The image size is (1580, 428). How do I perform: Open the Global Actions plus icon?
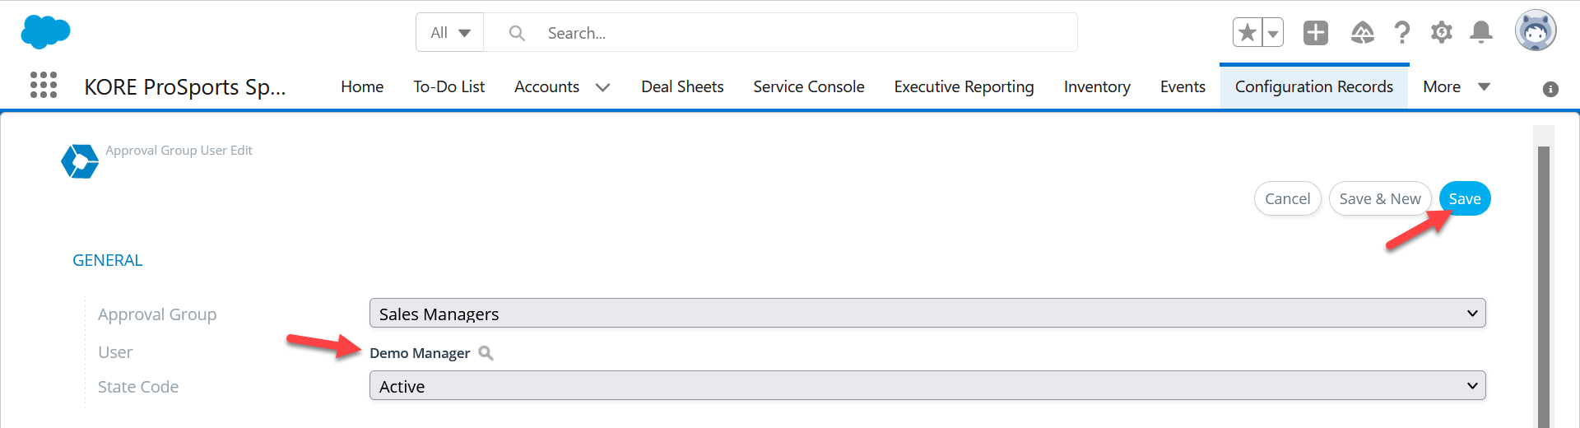pos(1316,33)
